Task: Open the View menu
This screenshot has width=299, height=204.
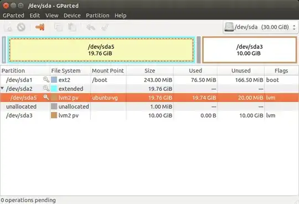Action: click(52, 16)
